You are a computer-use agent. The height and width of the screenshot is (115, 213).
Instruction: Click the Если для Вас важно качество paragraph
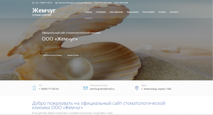(x=72, y=113)
